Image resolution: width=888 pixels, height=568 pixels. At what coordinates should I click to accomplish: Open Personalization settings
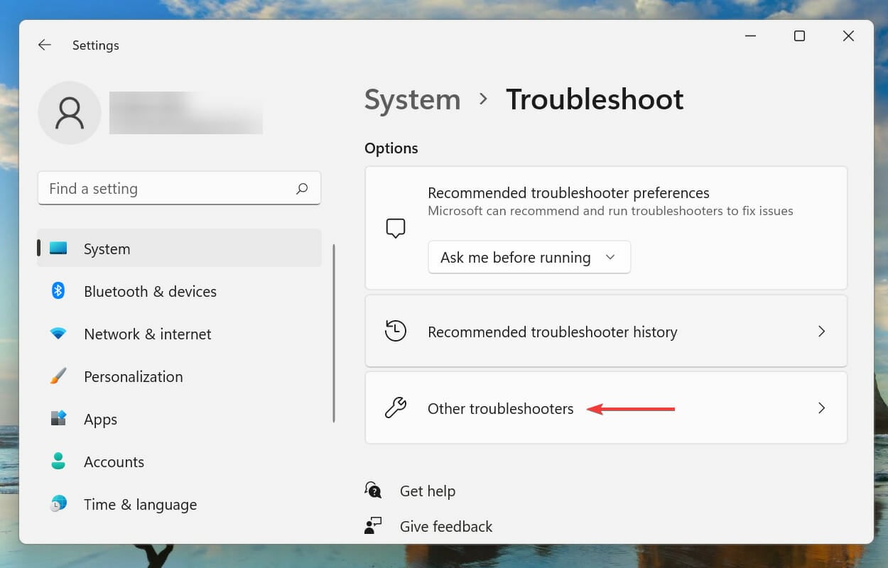click(x=179, y=376)
